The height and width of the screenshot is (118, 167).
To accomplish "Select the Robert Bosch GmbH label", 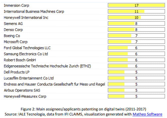I will tap(20, 60).
